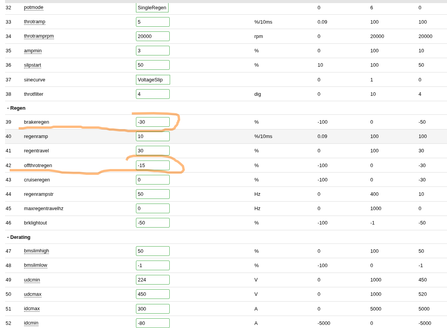Select the idcmin input field
The height and width of the screenshot is (328, 447).
(153, 323)
